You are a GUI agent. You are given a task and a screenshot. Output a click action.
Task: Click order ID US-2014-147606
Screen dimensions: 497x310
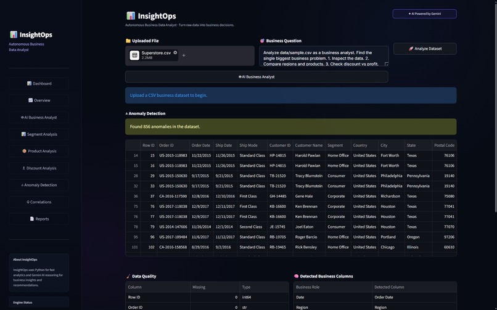[173, 227]
